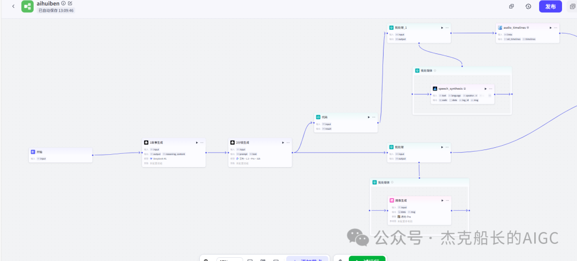Select the 图像生成 node icon
The image size is (577, 261).
[392, 201]
